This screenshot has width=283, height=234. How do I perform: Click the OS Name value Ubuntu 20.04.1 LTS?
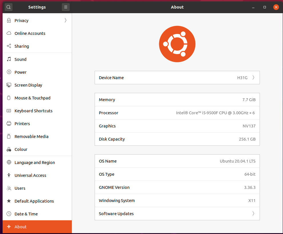coord(238,161)
